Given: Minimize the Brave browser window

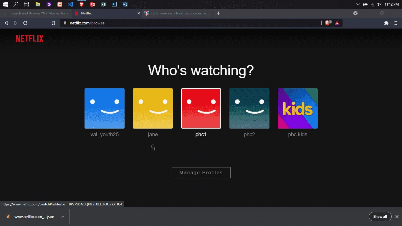Looking at the screenshot, I should pyautogui.click(x=368, y=13).
